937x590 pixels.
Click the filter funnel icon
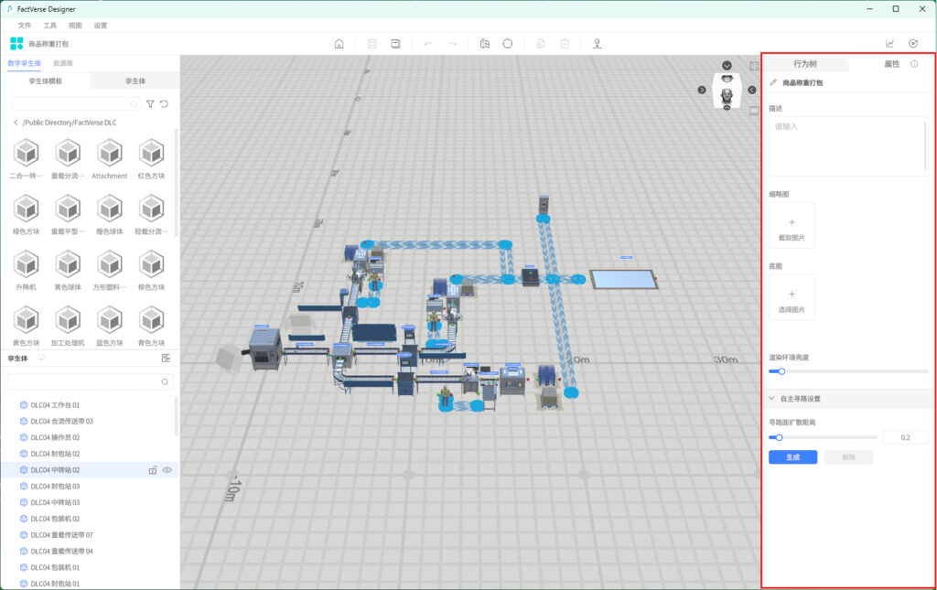pos(150,104)
